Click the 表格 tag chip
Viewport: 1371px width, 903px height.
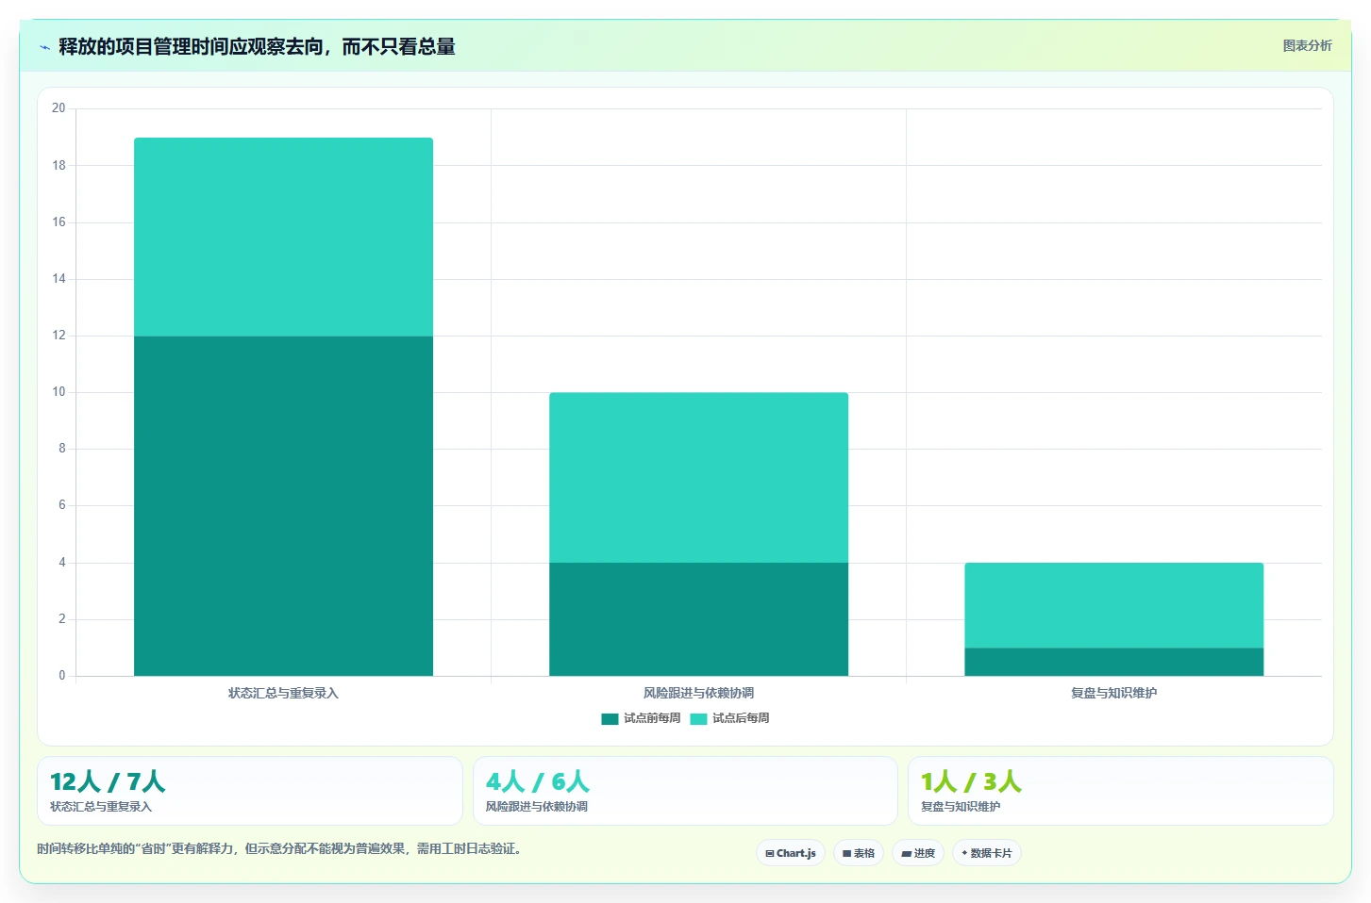pyautogui.click(x=859, y=853)
